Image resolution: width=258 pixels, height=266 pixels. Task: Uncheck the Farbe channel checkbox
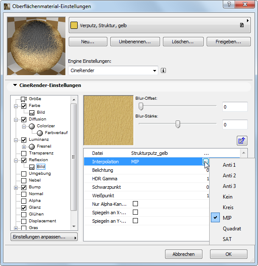click(x=24, y=106)
